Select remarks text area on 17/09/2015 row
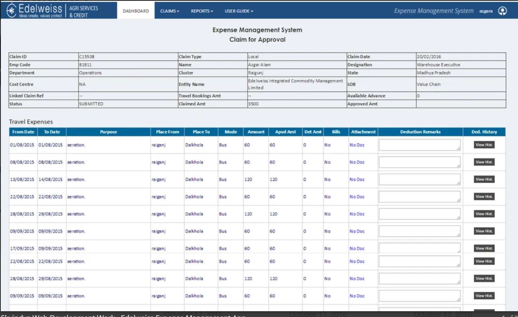 point(419,248)
